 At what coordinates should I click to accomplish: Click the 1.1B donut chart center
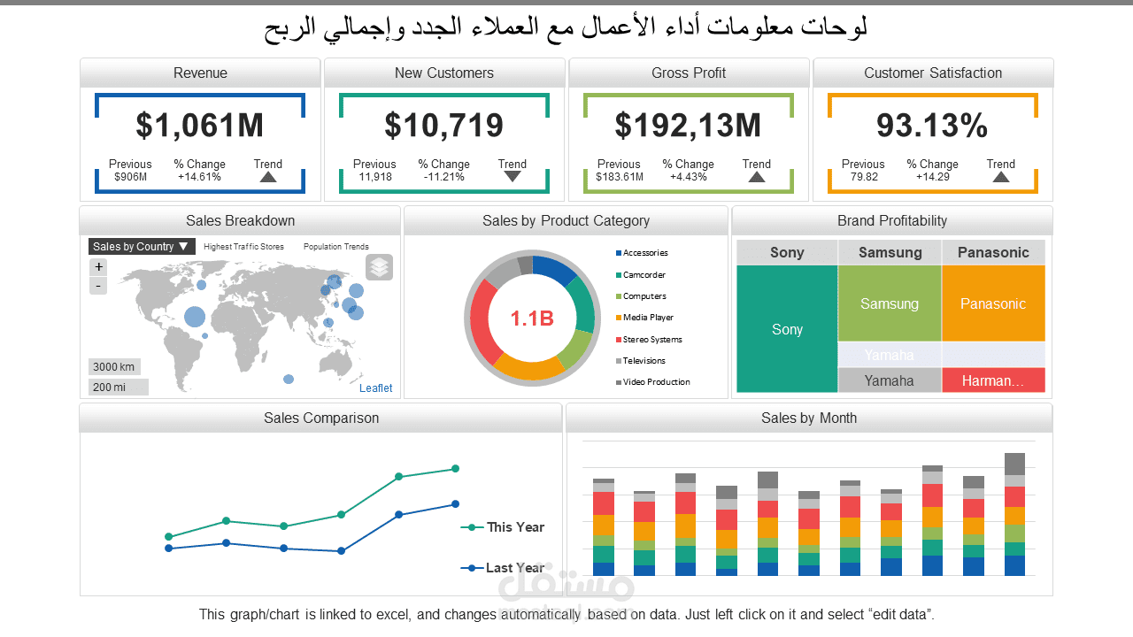pyautogui.click(x=532, y=318)
